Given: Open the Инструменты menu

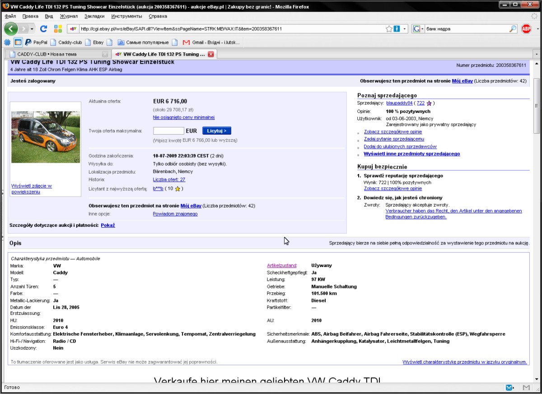Looking at the screenshot, I should coord(126,16).
